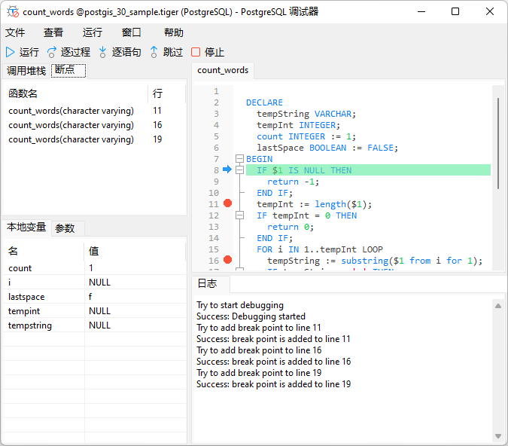
Task: Collapse the IF tempInt = 0 fold marker
Action: click(x=240, y=215)
